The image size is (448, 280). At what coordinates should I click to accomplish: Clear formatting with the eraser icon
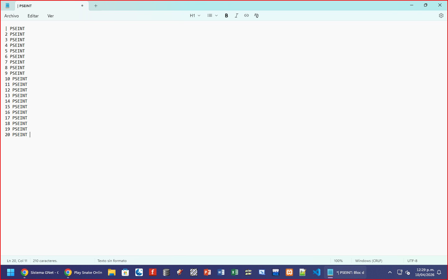(256, 16)
